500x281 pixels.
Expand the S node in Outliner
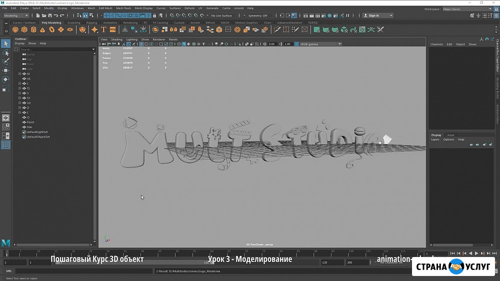tap(20, 93)
